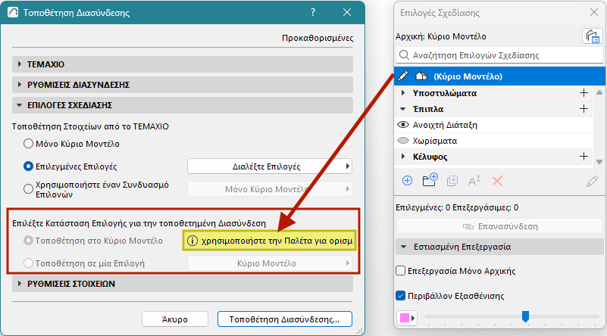Select Ανοιχτή Διάταξη option
This screenshot has height=336, width=607.
(x=494, y=125)
